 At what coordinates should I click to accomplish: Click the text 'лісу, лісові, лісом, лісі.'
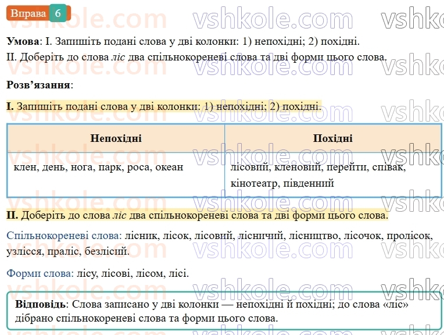(x=133, y=273)
